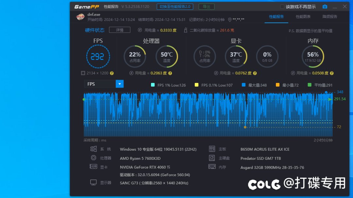Click the monitor icon beside 显示器 row
Screen dimensions: 353x198
(93, 182)
